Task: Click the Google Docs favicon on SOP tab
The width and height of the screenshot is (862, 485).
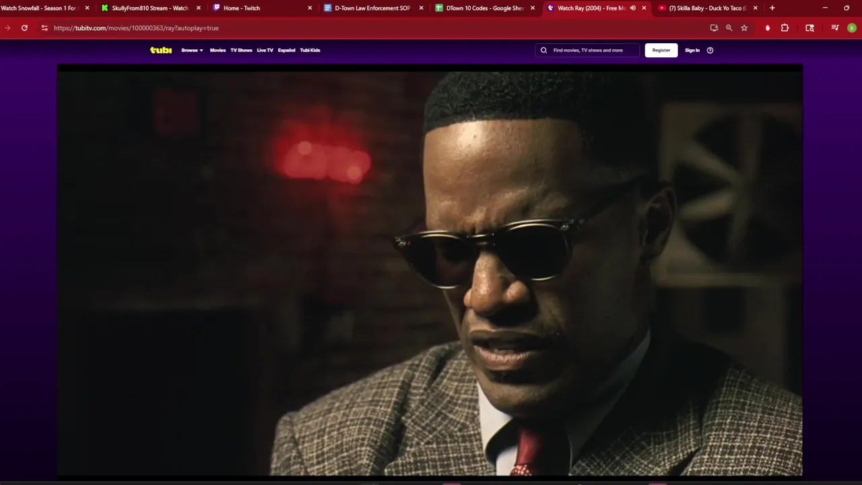Action: 327,8
